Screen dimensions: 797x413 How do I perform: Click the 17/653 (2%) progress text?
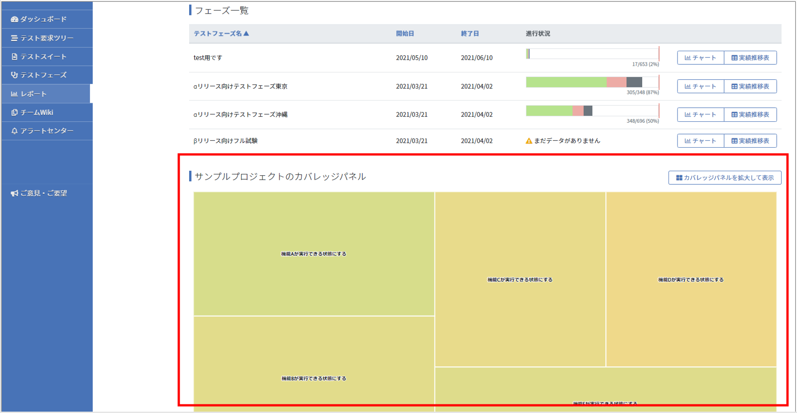[645, 64]
